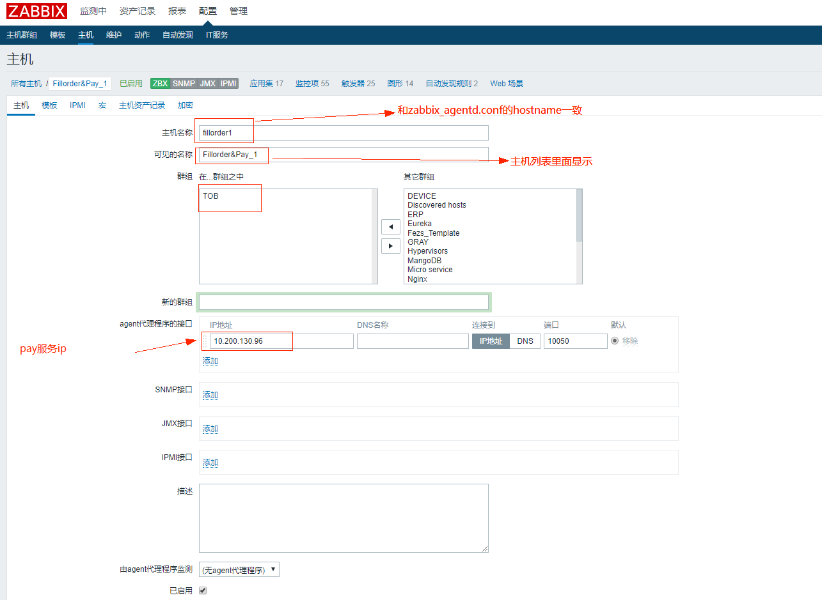Go to 模板 in the blue submenu bar
This screenshot has height=600, width=822.
pyautogui.click(x=58, y=35)
